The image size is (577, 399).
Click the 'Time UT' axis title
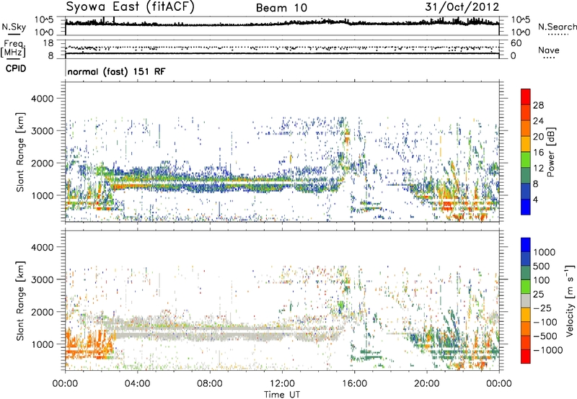[282, 395]
